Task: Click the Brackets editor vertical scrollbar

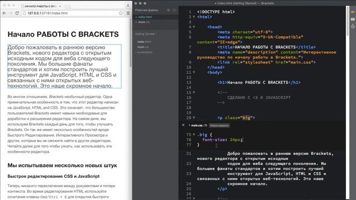Action: click(347, 21)
